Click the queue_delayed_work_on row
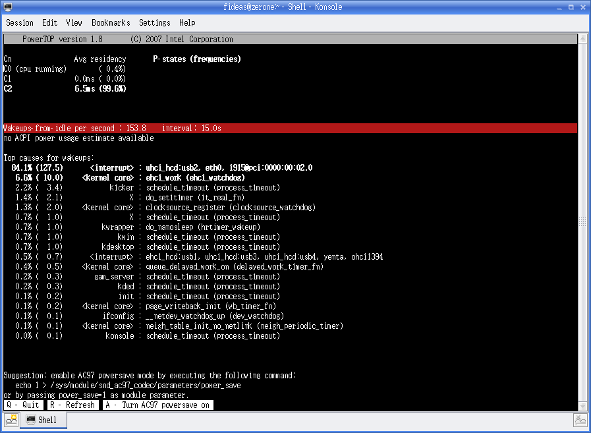The image size is (591, 433). (x=169, y=267)
